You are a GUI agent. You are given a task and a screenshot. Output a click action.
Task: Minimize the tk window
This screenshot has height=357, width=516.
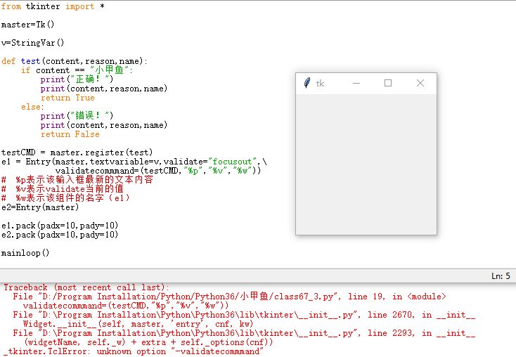point(356,83)
